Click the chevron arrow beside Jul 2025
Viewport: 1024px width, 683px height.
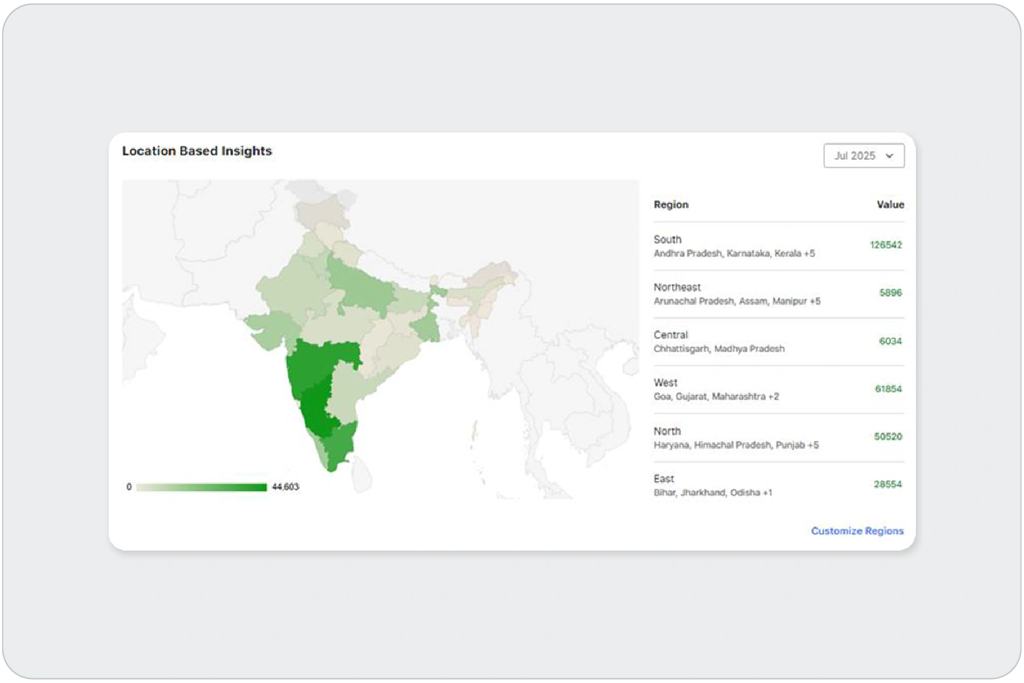tap(889, 156)
